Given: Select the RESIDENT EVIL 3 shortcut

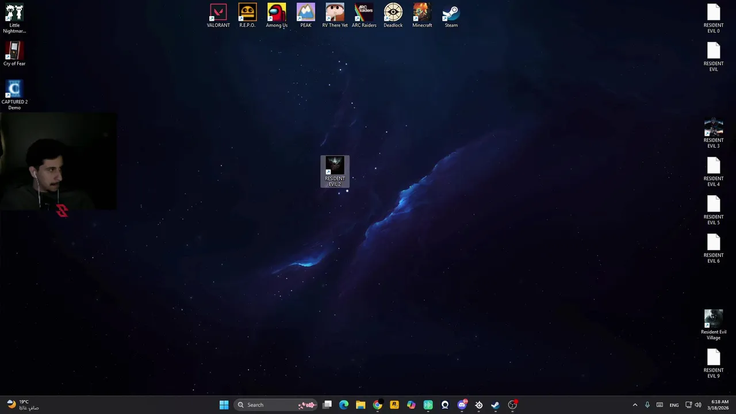Looking at the screenshot, I should click(714, 134).
